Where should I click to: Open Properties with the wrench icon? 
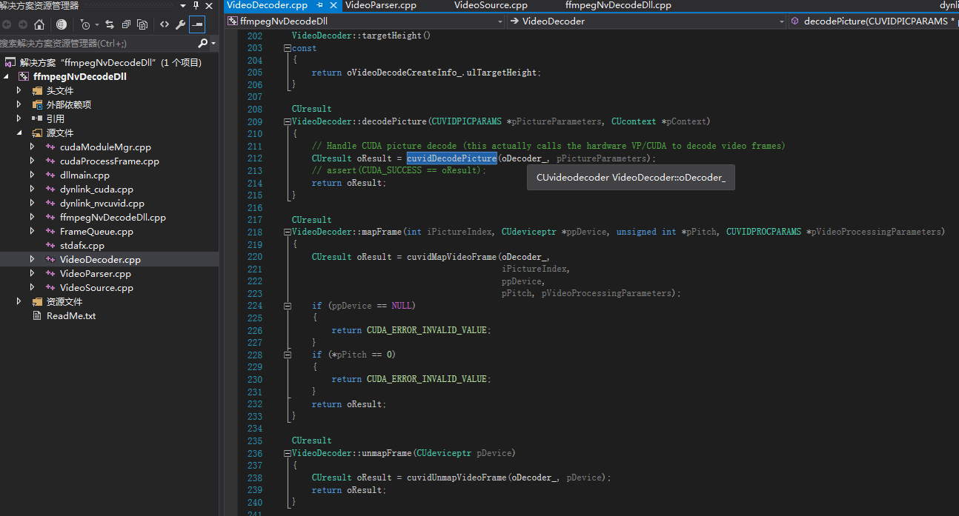[180, 24]
